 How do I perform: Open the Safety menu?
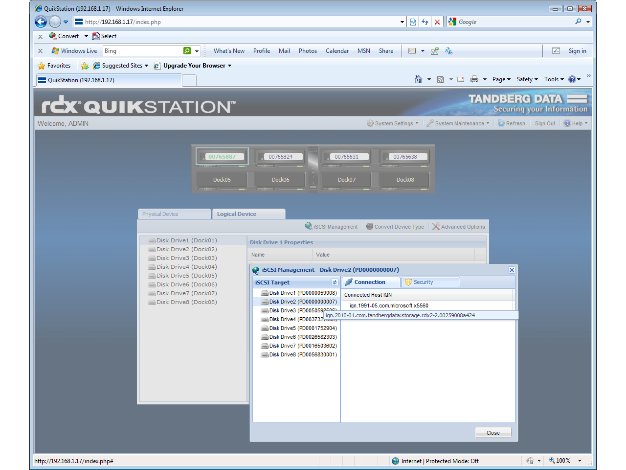(x=527, y=79)
